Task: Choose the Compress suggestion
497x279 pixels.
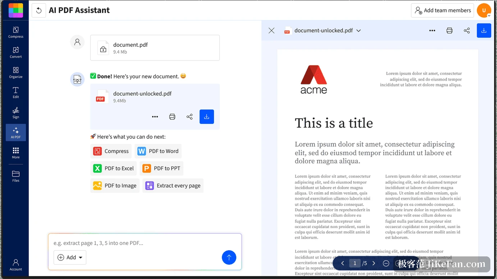Action: click(111, 151)
